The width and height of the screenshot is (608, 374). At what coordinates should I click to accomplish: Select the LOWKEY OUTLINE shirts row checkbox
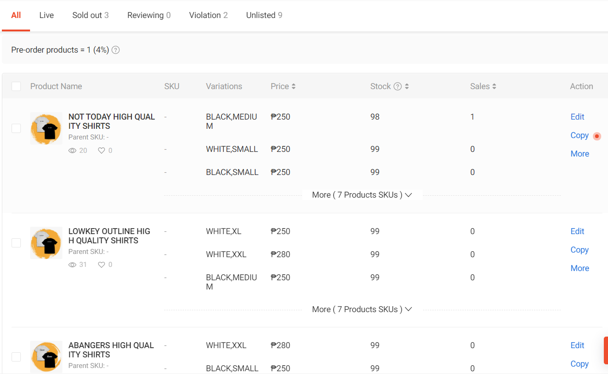pos(16,243)
